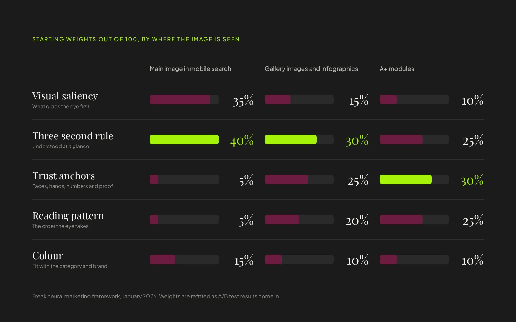Click the 35% value for Visual saliency
Viewport: 516px width, 322px height.
pyautogui.click(x=243, y=100)
